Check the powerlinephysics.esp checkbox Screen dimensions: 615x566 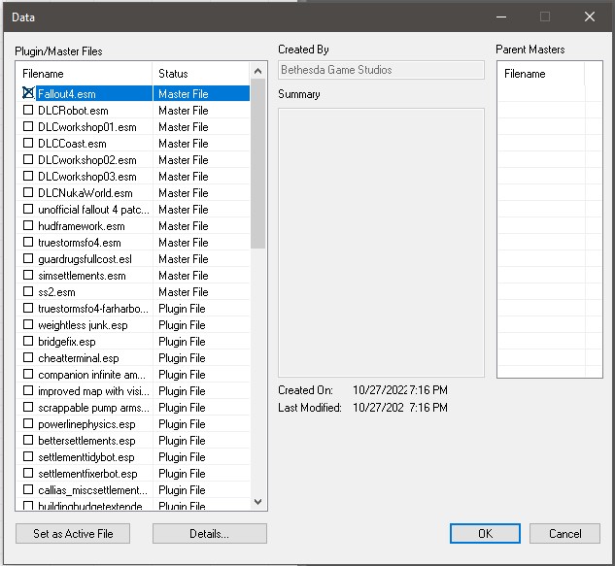point(28,423)
